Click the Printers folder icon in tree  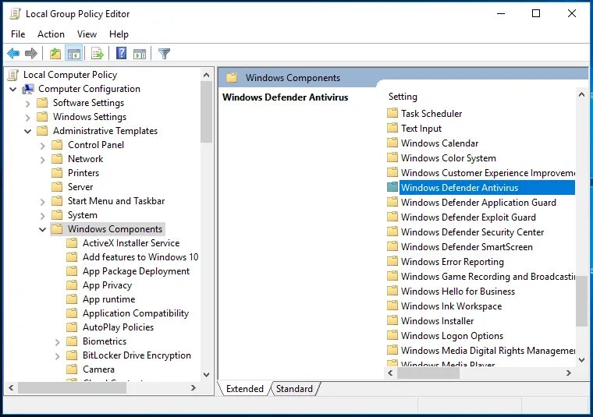(57, 173)
